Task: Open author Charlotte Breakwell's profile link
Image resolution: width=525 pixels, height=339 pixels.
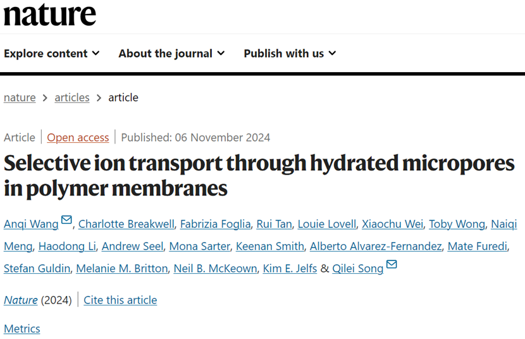Action: point(127,225)
